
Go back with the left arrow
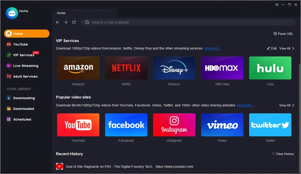[x=58, y=22]
